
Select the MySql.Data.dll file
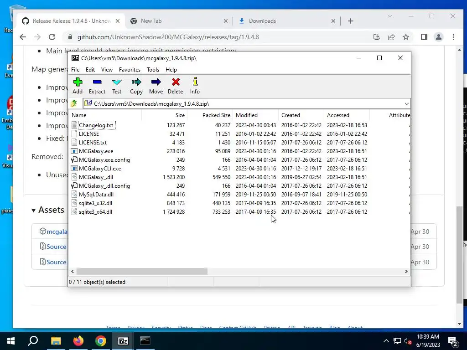click(96, 194)
